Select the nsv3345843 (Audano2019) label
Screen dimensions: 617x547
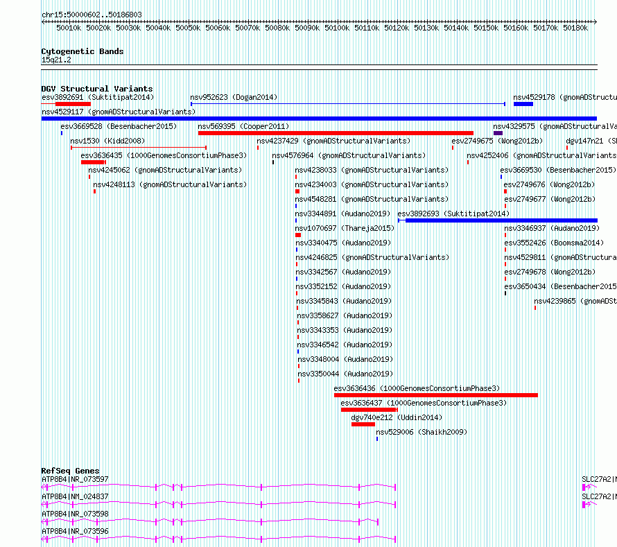344,301
